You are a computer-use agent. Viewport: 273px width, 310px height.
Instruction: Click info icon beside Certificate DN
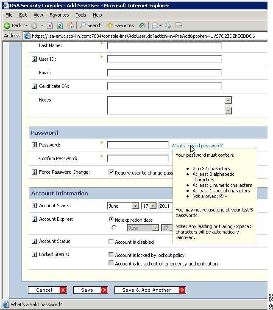pyautogui.click(x=34, y=86)
